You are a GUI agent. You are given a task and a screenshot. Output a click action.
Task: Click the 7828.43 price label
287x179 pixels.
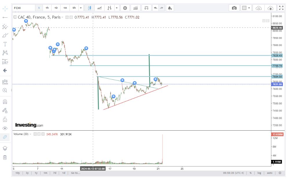click(x=277, y=55)
